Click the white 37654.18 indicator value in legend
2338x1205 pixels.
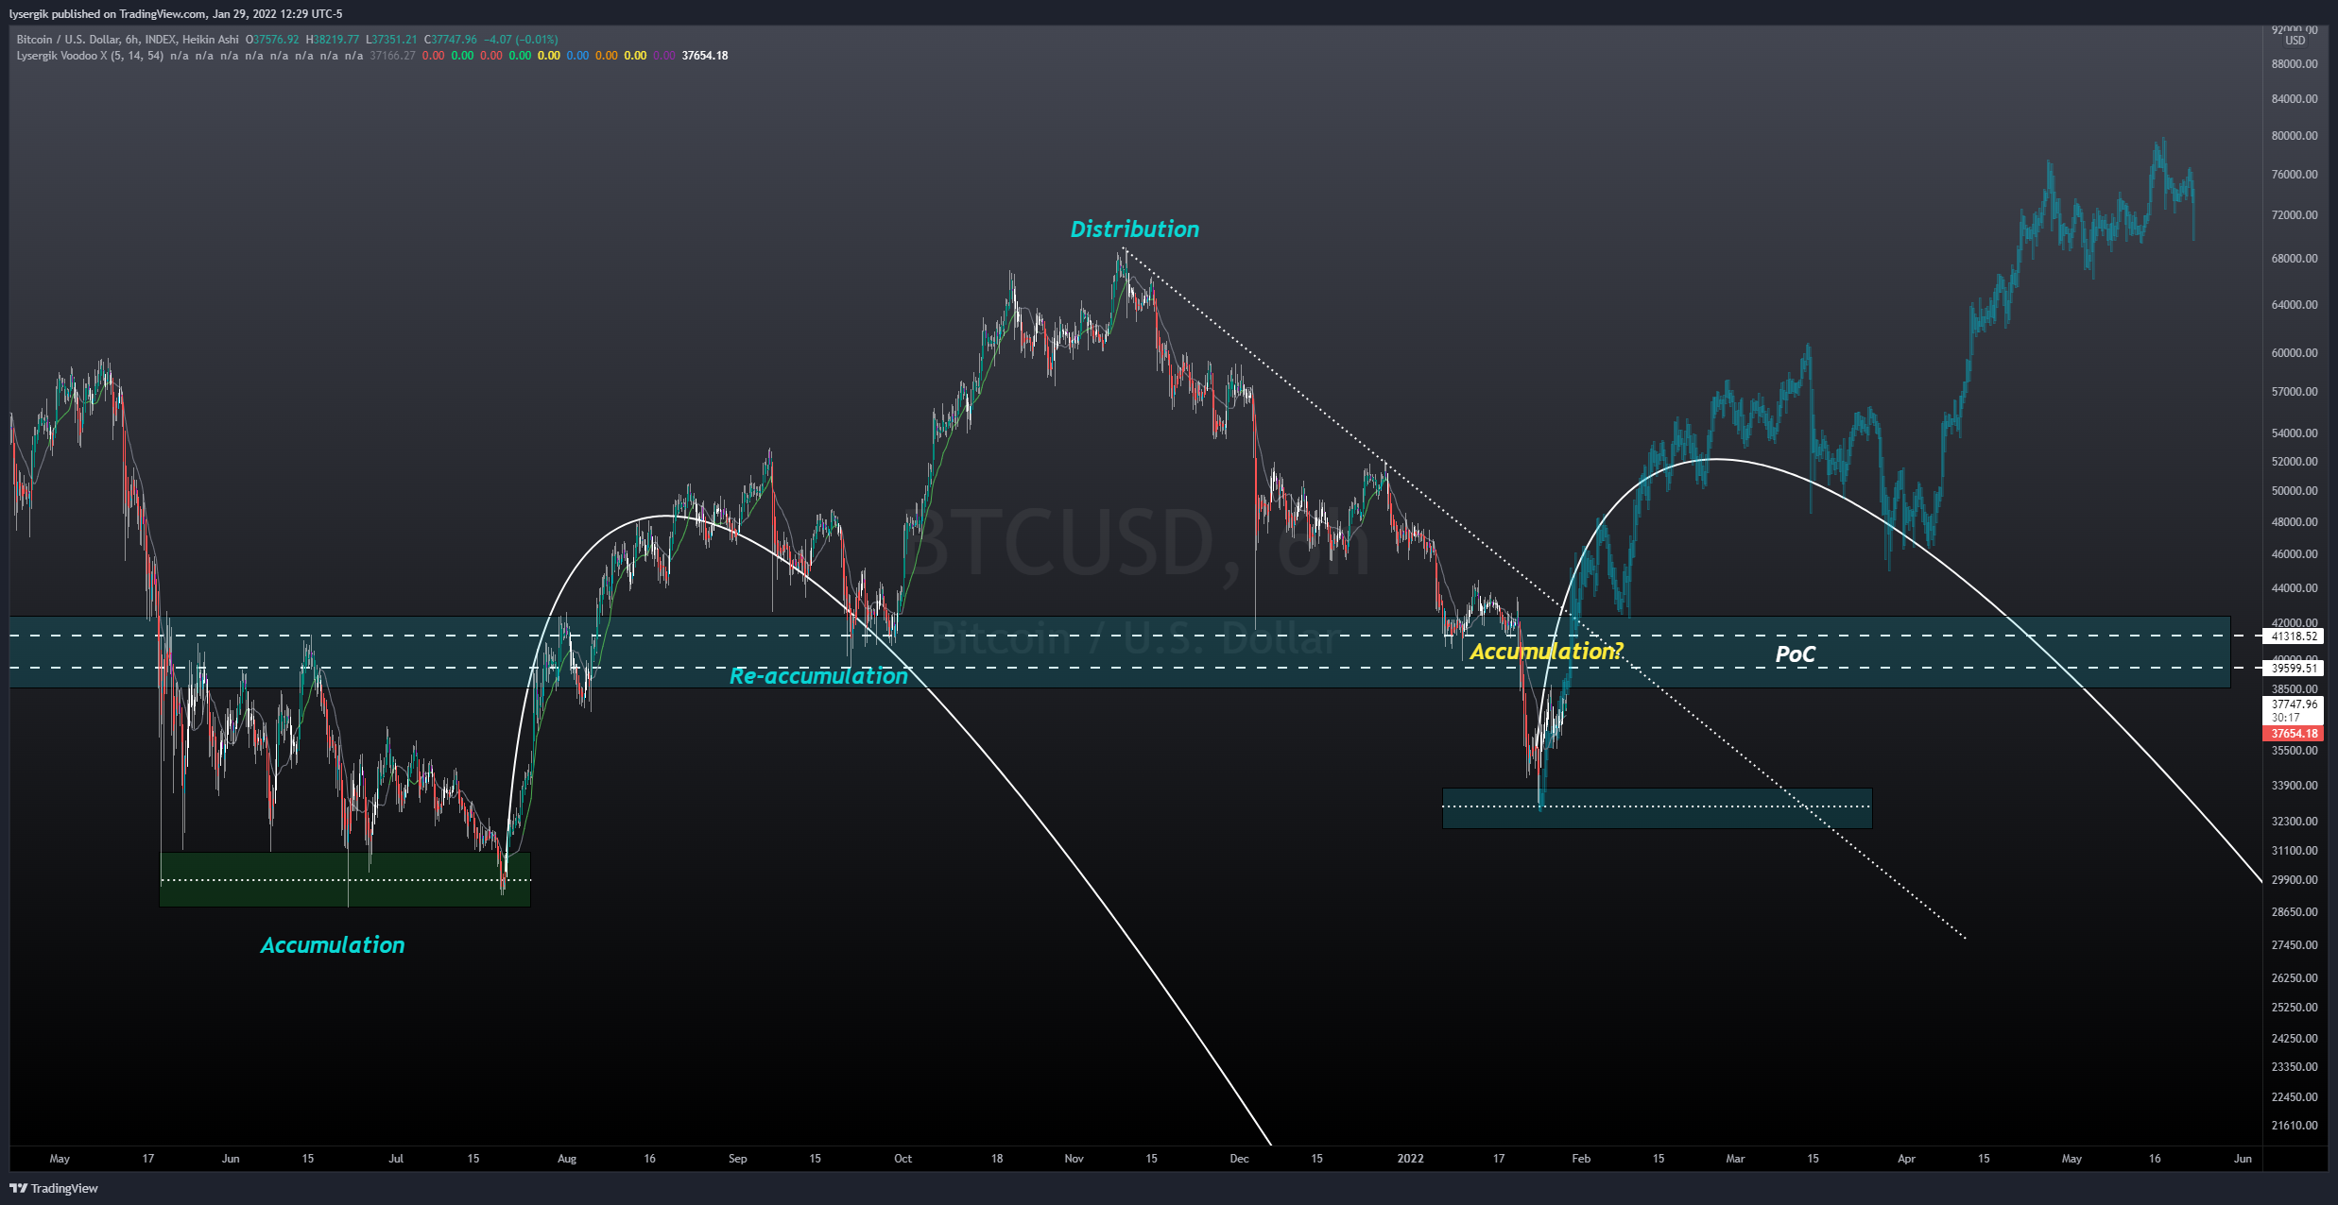coord(705,56)
